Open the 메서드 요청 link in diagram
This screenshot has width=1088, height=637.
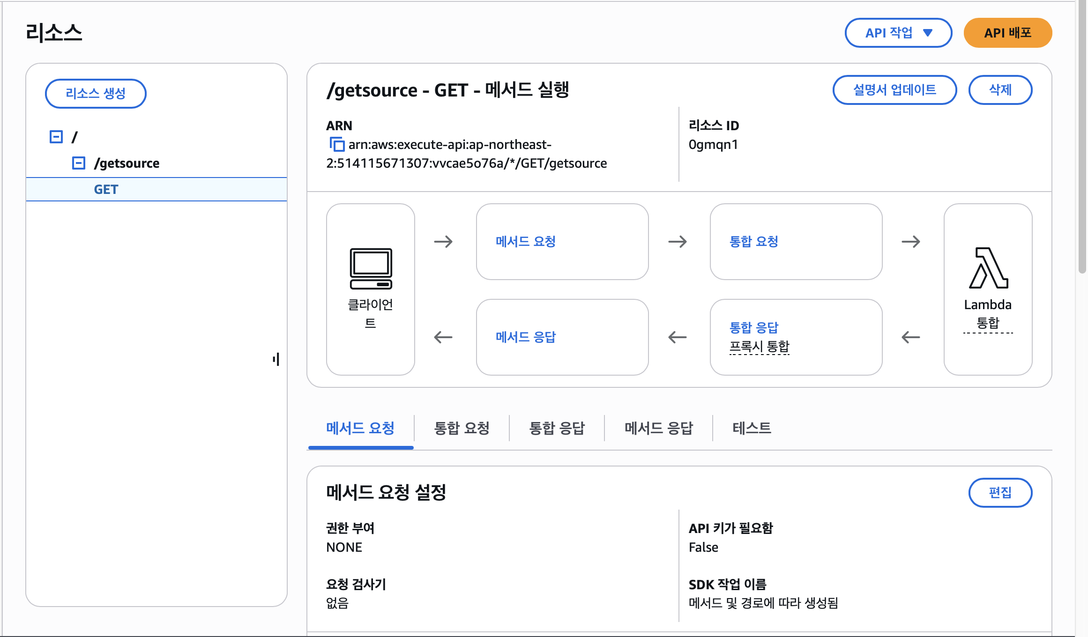pyautogui.click(x=526, y=241)
